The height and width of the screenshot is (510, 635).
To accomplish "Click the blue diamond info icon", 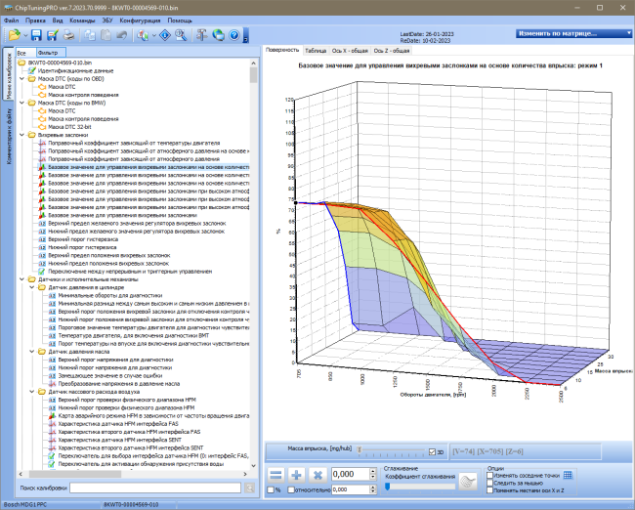I will coord(165,35).
